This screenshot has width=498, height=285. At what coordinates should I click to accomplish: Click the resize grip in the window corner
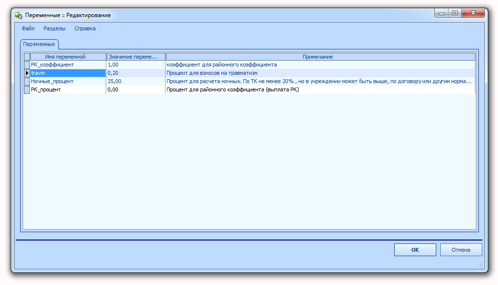(480, 265)
